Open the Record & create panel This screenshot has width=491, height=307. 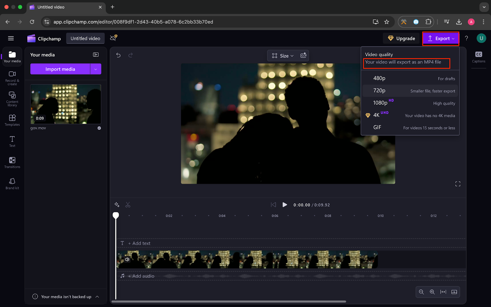(12, 78)
